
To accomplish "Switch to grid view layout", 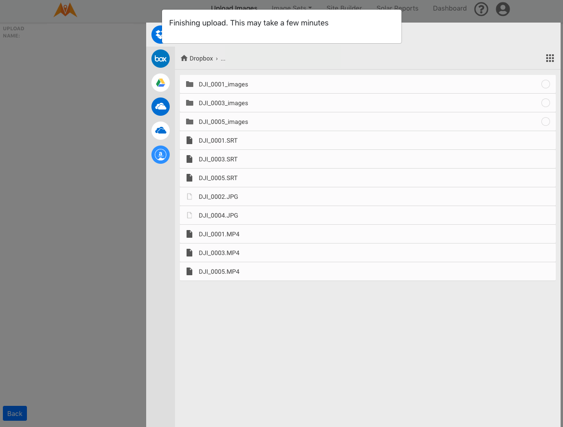I will tap(550, 58).
